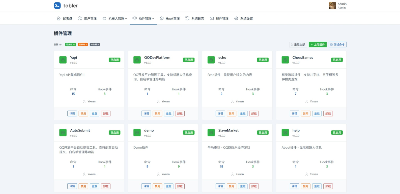Uninstall the echo plugin with 卸载

point(254,114)
